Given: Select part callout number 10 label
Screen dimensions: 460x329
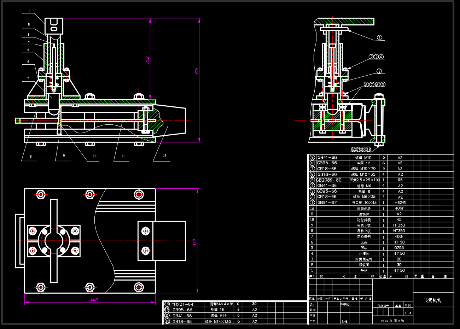Looking at the screenshot, I should pyautogui.click(x=95, y=156).
